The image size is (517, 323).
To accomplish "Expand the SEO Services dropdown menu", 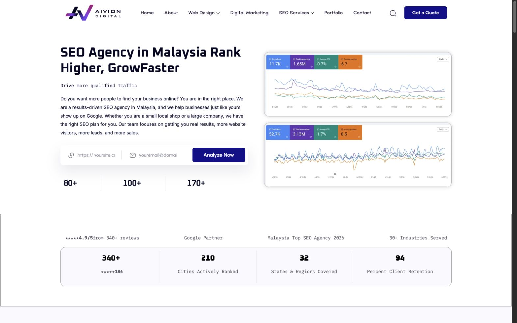I will (x=296, y=13).
